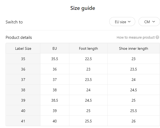Open the CM unit dropdown
The width and height of the screenshot is (160, 128).
(149, 22)
